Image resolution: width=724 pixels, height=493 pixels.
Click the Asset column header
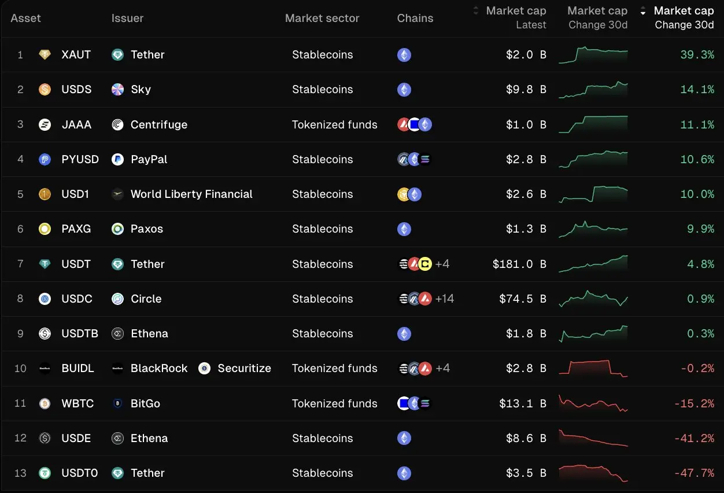click(26, 18)
